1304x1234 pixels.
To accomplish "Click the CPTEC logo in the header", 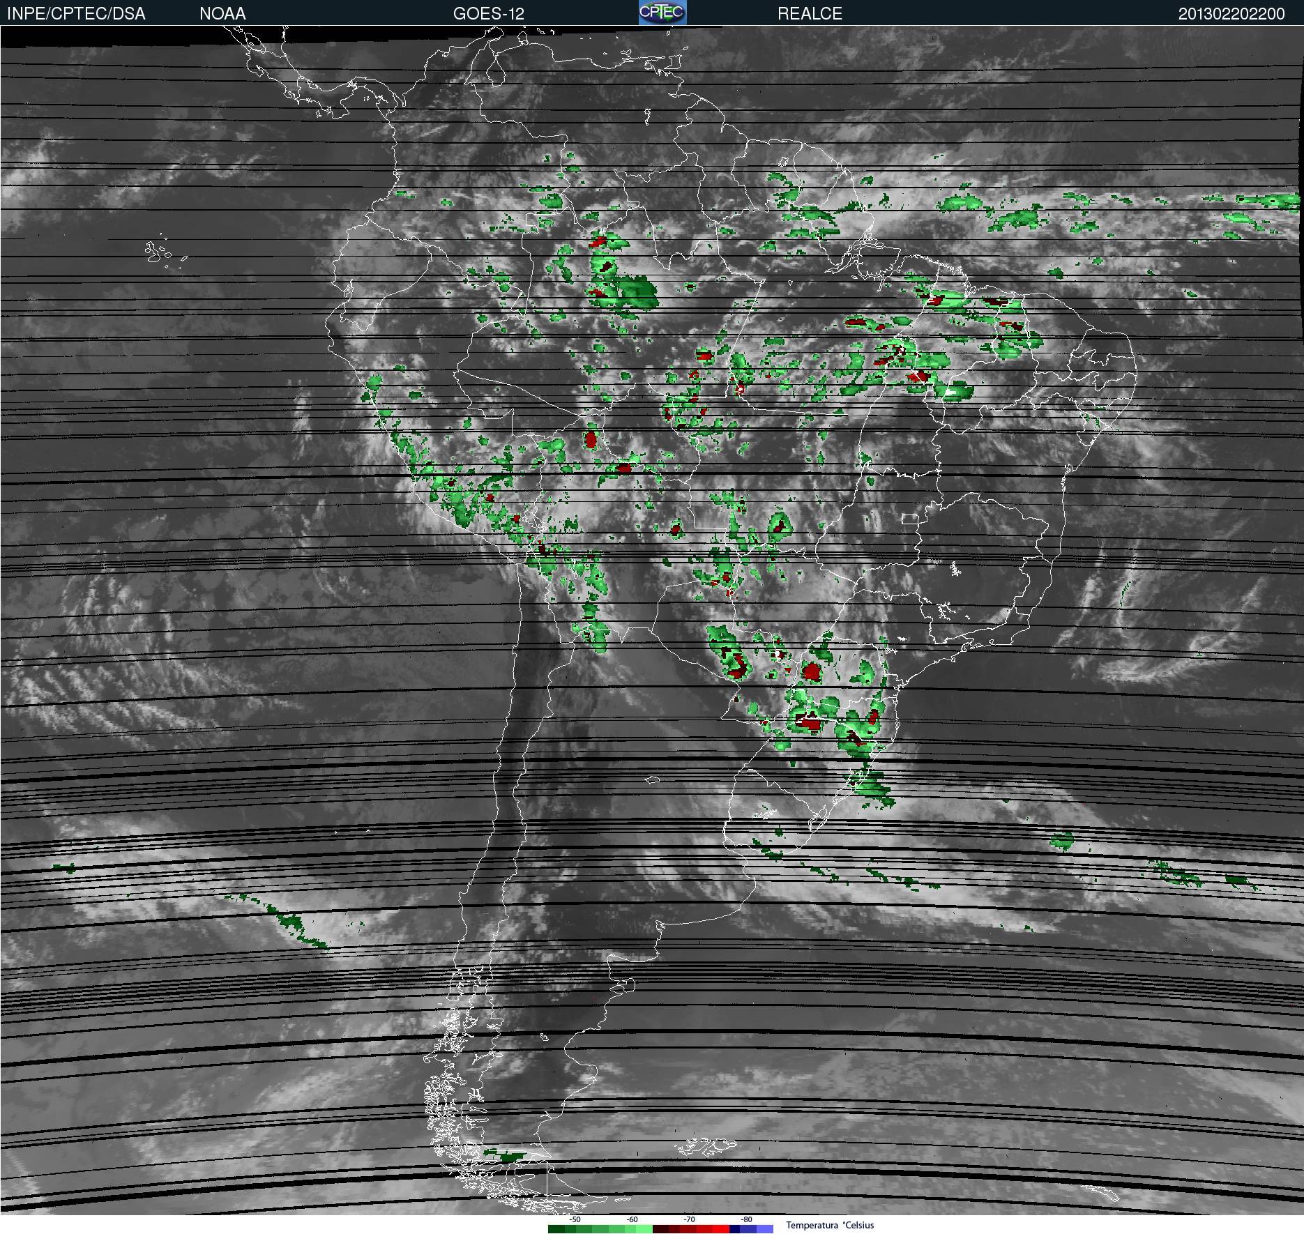I will point(662,13).
